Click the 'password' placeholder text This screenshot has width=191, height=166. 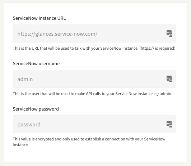click(x=29, y=125)
